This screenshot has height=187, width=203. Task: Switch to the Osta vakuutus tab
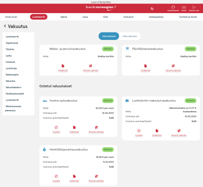[130, 36]
